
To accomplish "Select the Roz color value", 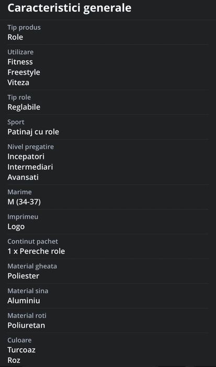I will coord(14,360).
